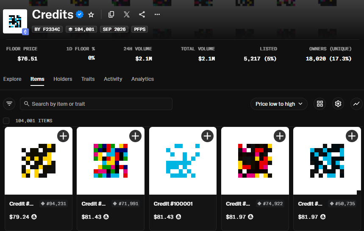The image size is (364, 231).
Task: Click the #94,231 rarity rank badge
Action: tap(54, 203)
